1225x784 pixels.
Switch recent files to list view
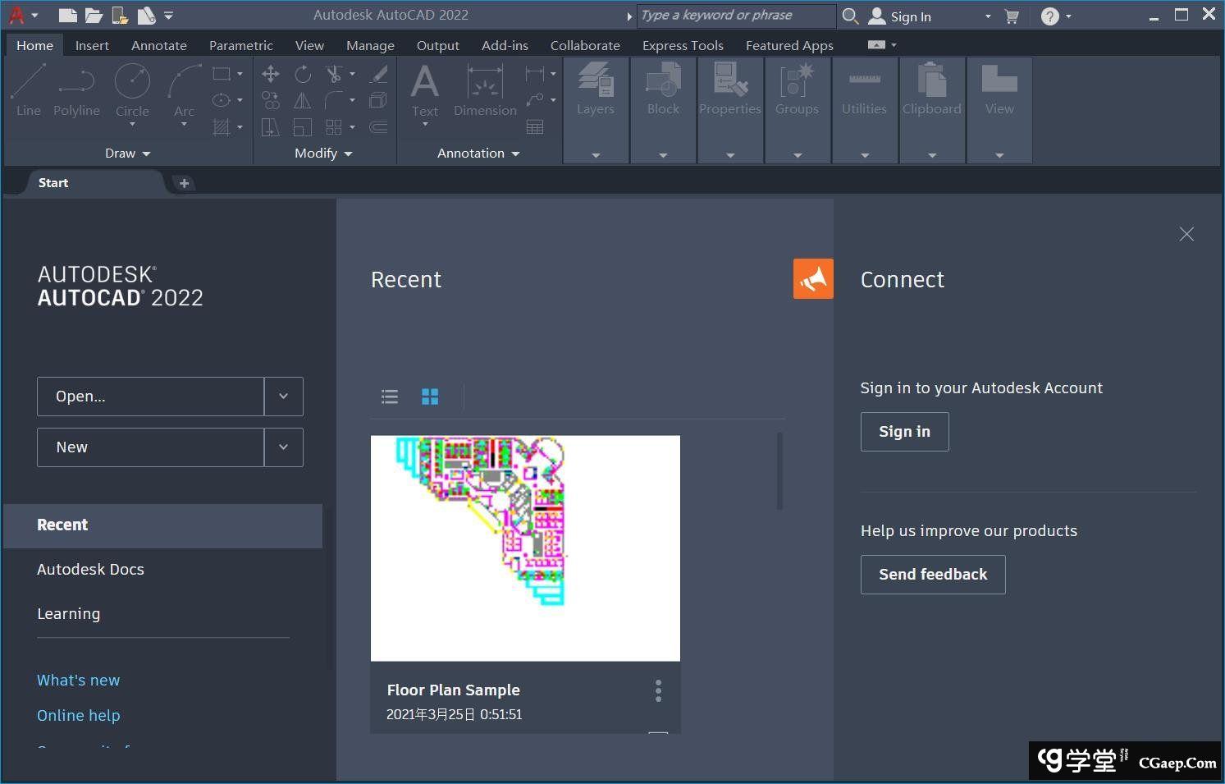click(390, 397)
